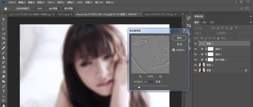The image size is (253, 107).
Task: Filter layers by pixel layer icon
Action: (213, 28)
